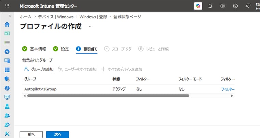
Task: Open Groups sidebar icon
Action: pyautogui.click(x=7, y=116)
